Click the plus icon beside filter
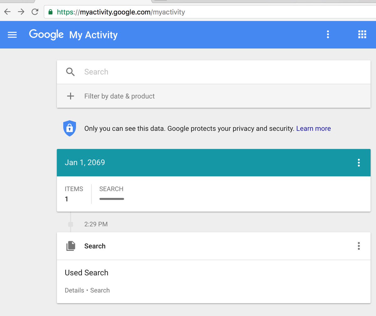Image resolution: width=376 pixels, height=316 pixels. (x=71, y=96)
